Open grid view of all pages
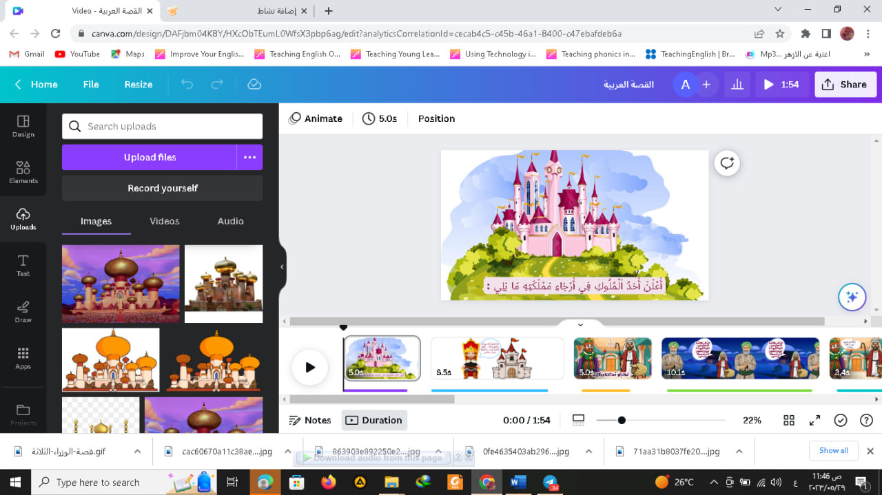This screenshot has height=495, width=882. pos(789,420)
